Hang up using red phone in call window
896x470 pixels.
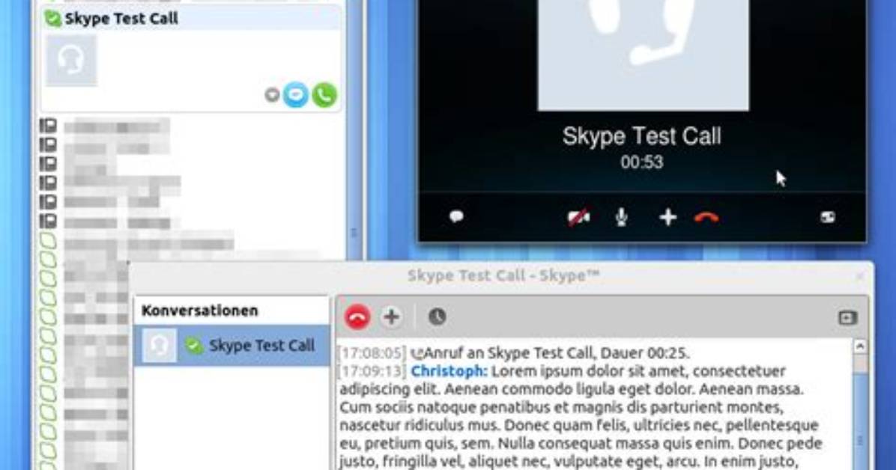[x=706, y=218]
